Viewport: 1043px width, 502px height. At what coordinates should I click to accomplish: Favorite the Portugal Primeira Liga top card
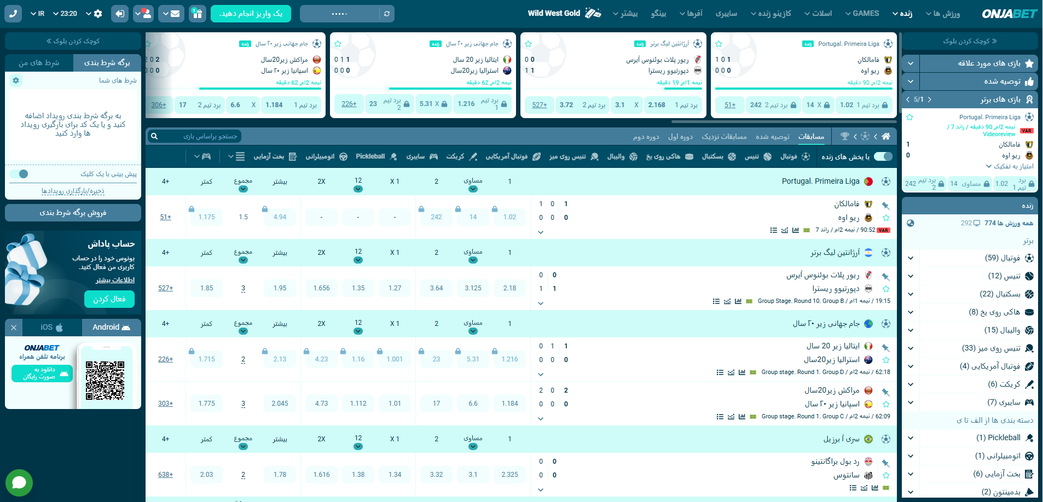pyautogui.click(x=718, y=44)
